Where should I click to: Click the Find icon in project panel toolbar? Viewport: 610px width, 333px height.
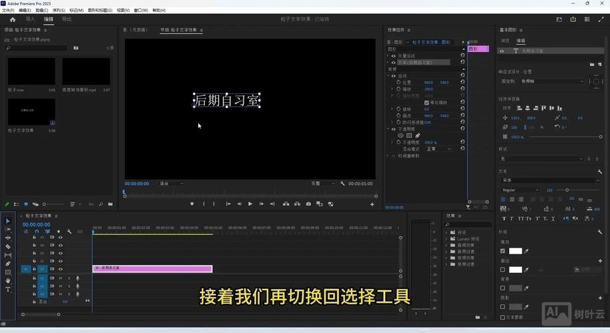(101, 204)
